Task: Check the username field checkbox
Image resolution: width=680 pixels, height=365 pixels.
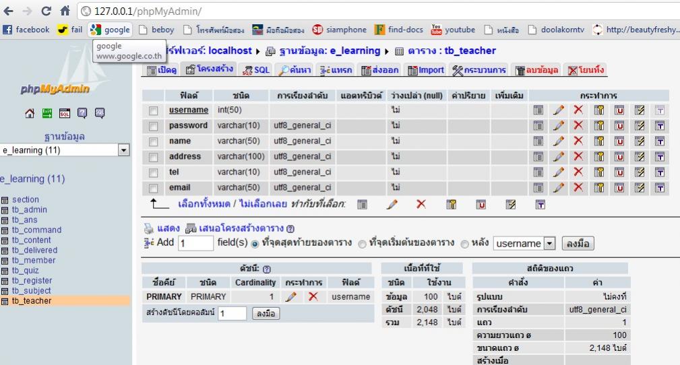Action: (x=153, y=110)
